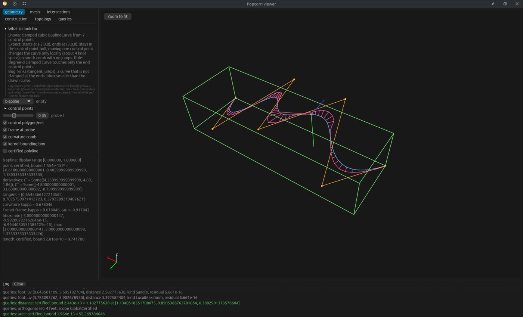
Task: Select the intersections tab
Action: click(x=59, y=12)
